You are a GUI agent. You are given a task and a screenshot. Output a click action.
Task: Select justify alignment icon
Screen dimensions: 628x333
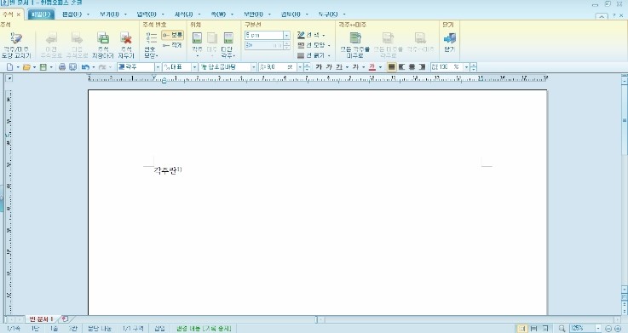(392, 67)
